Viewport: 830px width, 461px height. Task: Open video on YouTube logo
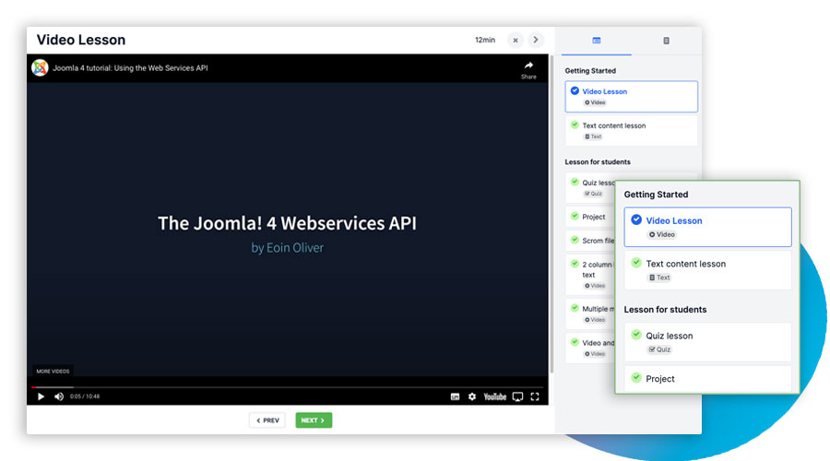[495, 396]
